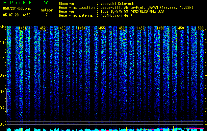Screen dimensions: 207x131
Task: Click the 1451 time marker
Action: click(22, 28)
